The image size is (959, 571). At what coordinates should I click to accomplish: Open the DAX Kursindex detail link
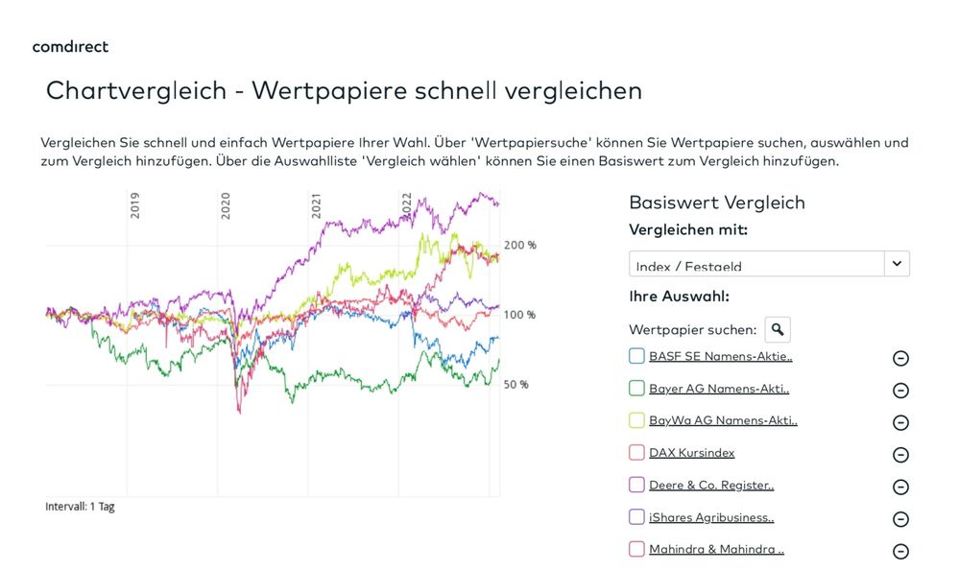point(692,452)
